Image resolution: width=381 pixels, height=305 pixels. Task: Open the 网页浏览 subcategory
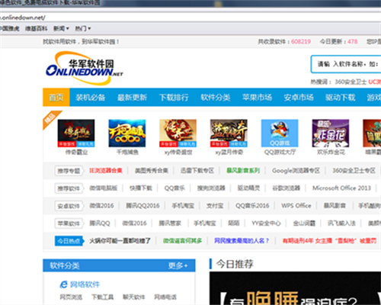tap(71, 297)
